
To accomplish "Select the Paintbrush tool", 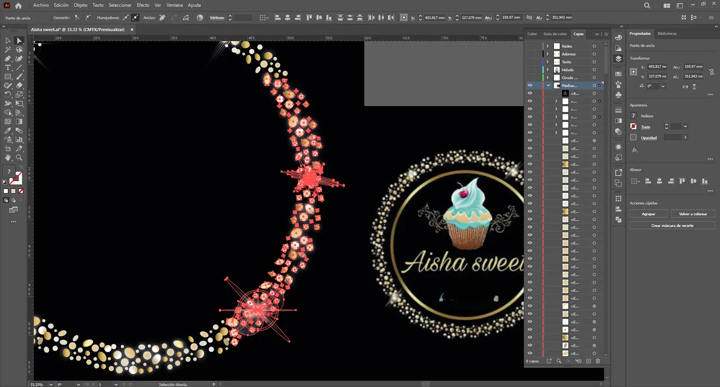I will point(19,76).
